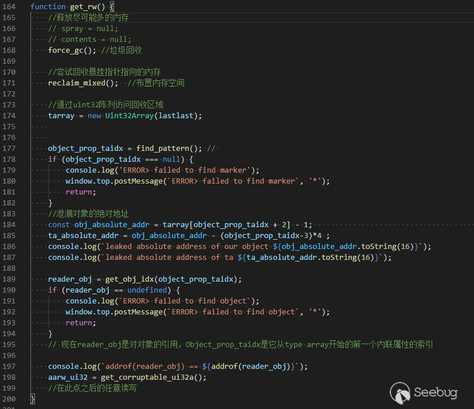Click the Chinese comment on line 173
Screen dimensions: 474x409
[x=106, y=104]
